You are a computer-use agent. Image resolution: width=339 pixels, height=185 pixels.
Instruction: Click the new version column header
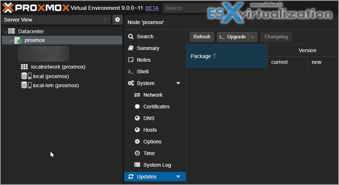pyautogui.click(x=323, y=62)
